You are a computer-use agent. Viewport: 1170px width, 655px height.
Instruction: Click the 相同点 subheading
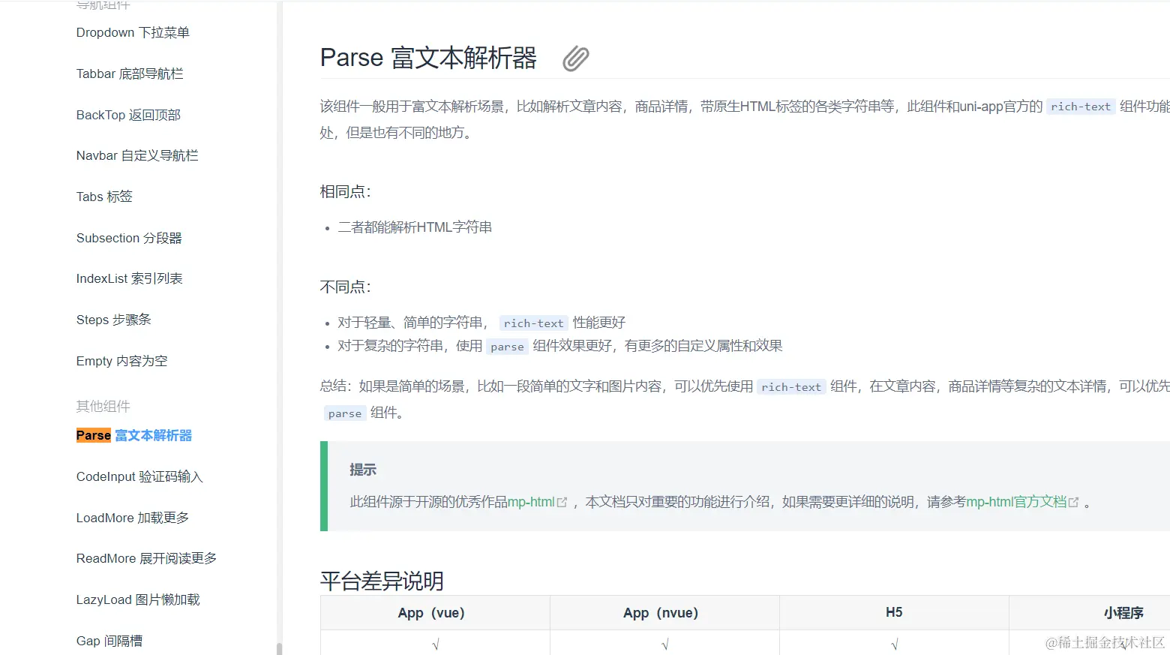tap(346, 191)
